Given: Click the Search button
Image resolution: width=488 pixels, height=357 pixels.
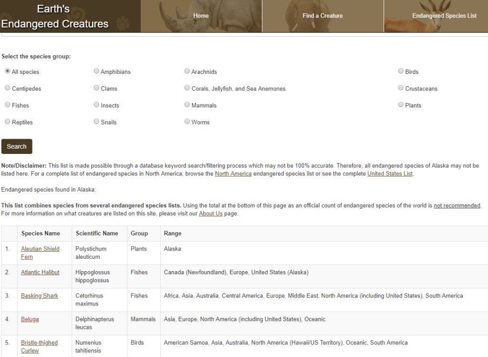Looking at the screenshot, I should 17,146.
